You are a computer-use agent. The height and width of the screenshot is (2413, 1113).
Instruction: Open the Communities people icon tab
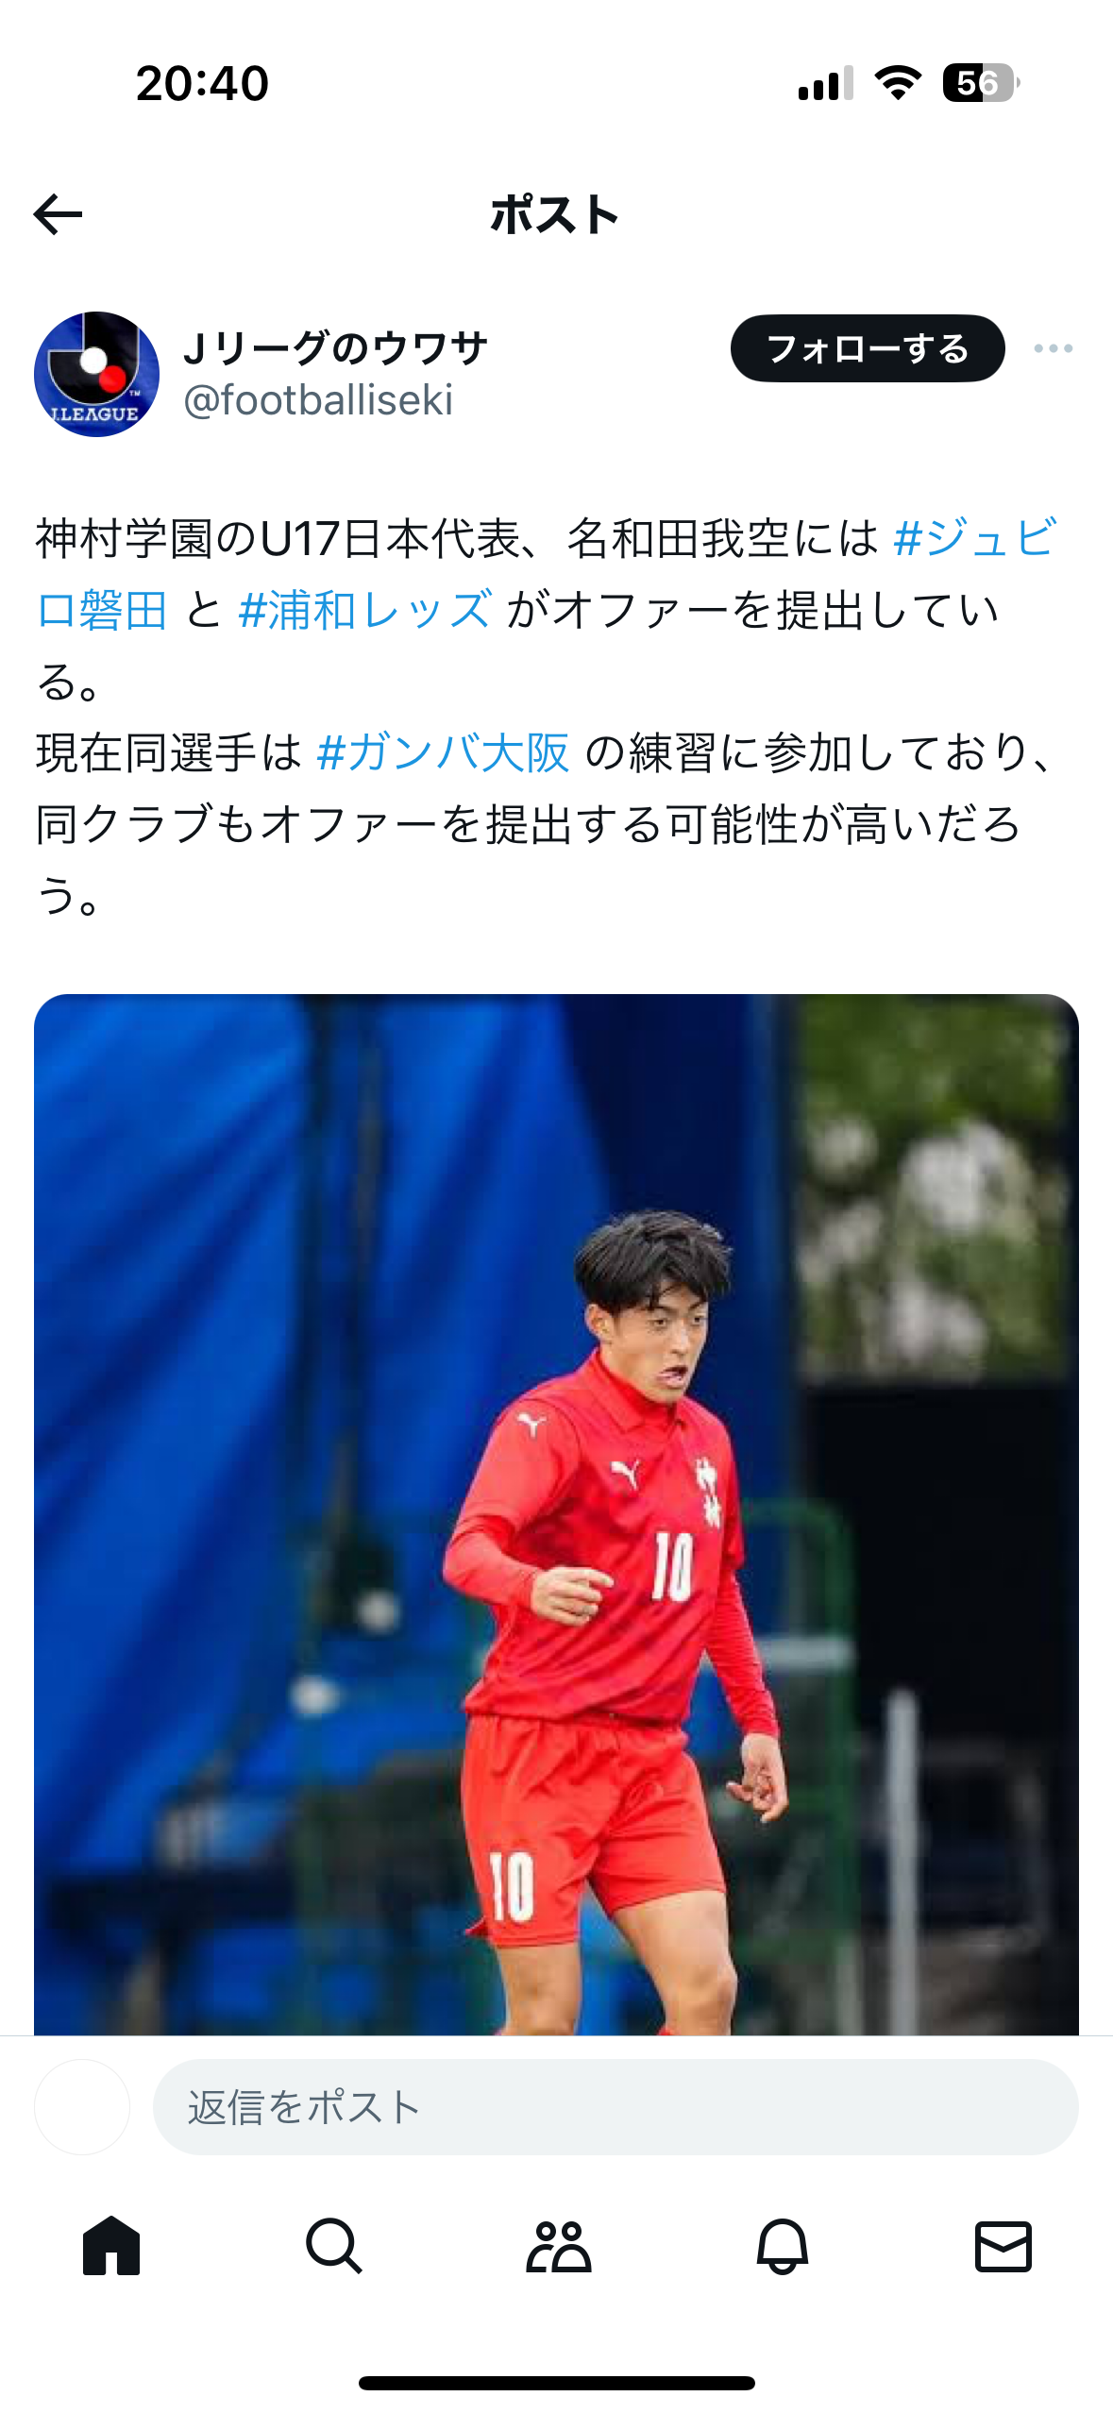pos(558,2245)
